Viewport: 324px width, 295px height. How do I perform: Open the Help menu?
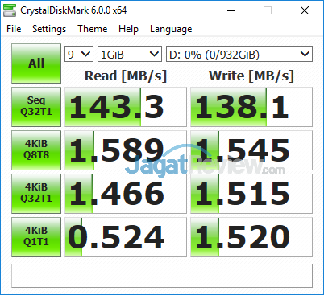(x=128, y=29)
